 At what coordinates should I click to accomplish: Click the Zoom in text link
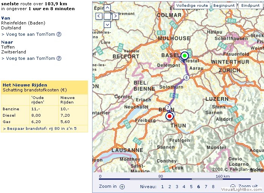pos(108,186)
